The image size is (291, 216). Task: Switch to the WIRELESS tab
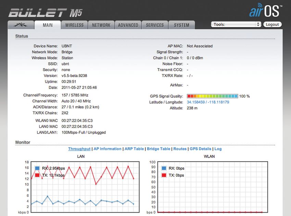(74, 25)
